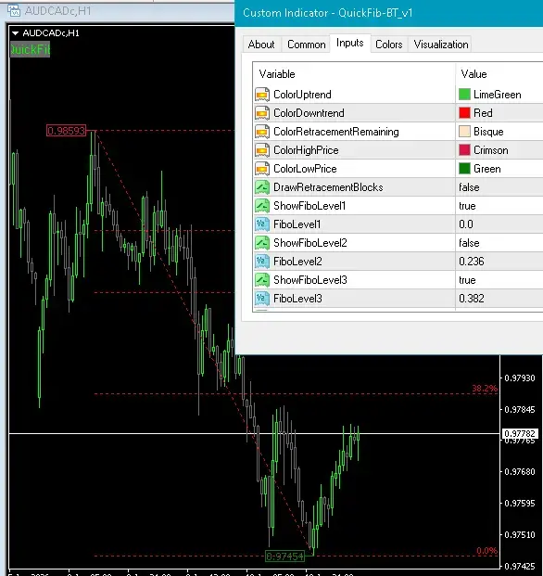Click the ColorHighPrice color-type icon
543x576 pixels.
click(x=262, y=150)
